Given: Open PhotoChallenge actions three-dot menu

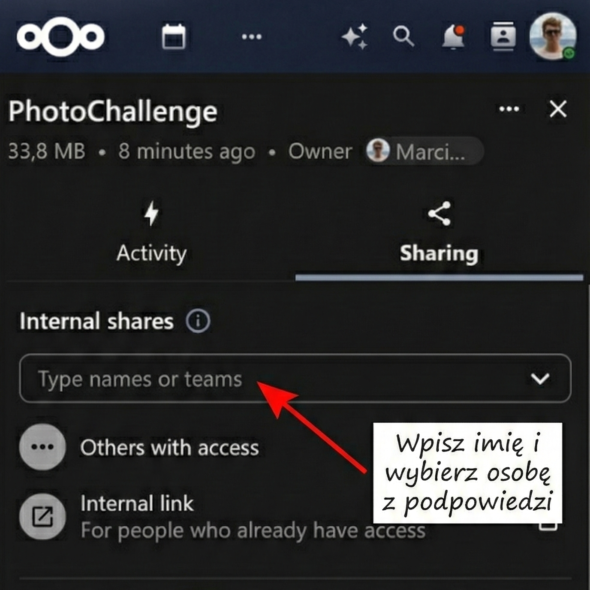Looking at the screenshot, I should (x=509, y=109).
